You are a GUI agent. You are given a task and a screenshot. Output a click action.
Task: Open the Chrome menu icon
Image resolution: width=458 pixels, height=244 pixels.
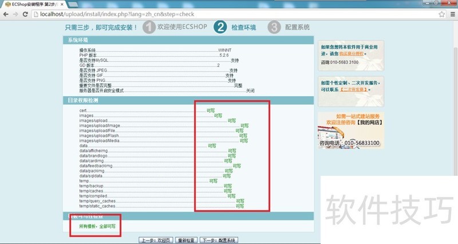(452, 14)
